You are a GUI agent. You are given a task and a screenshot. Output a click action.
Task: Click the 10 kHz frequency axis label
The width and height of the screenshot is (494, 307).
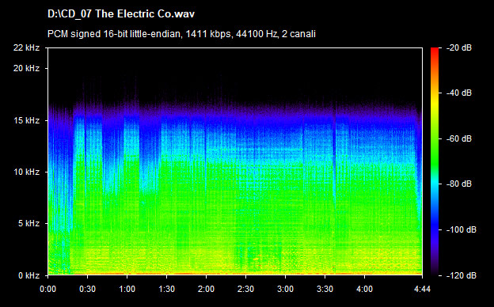point(26,172)
